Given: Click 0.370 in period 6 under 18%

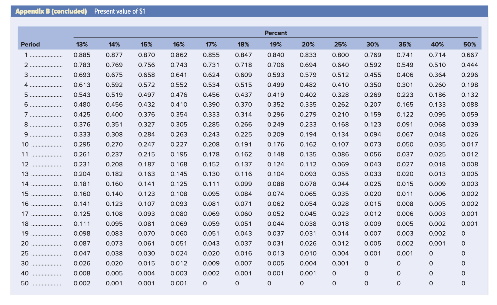Looking at the screenshot, I should click(243, 104).
